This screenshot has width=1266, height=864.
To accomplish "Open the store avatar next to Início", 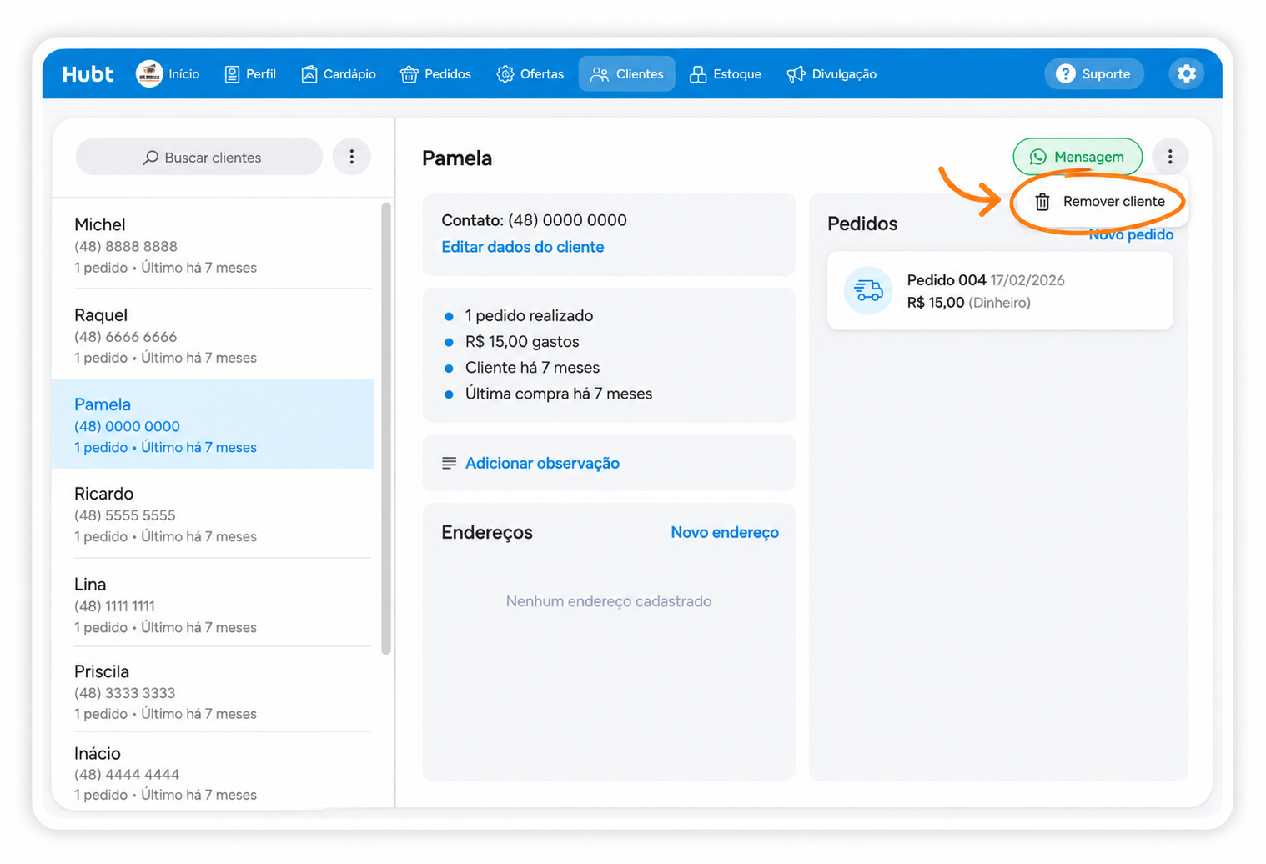I will tap(149, 74).
